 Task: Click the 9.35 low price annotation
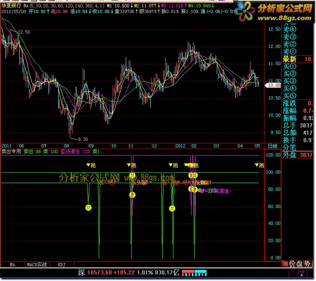[x=83, y=139]
